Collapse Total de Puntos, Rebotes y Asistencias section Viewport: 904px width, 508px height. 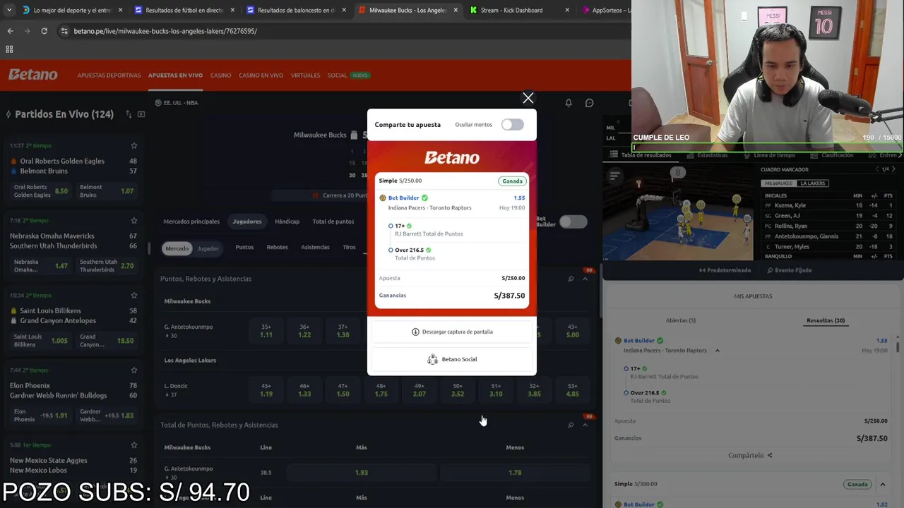(585, 425)
